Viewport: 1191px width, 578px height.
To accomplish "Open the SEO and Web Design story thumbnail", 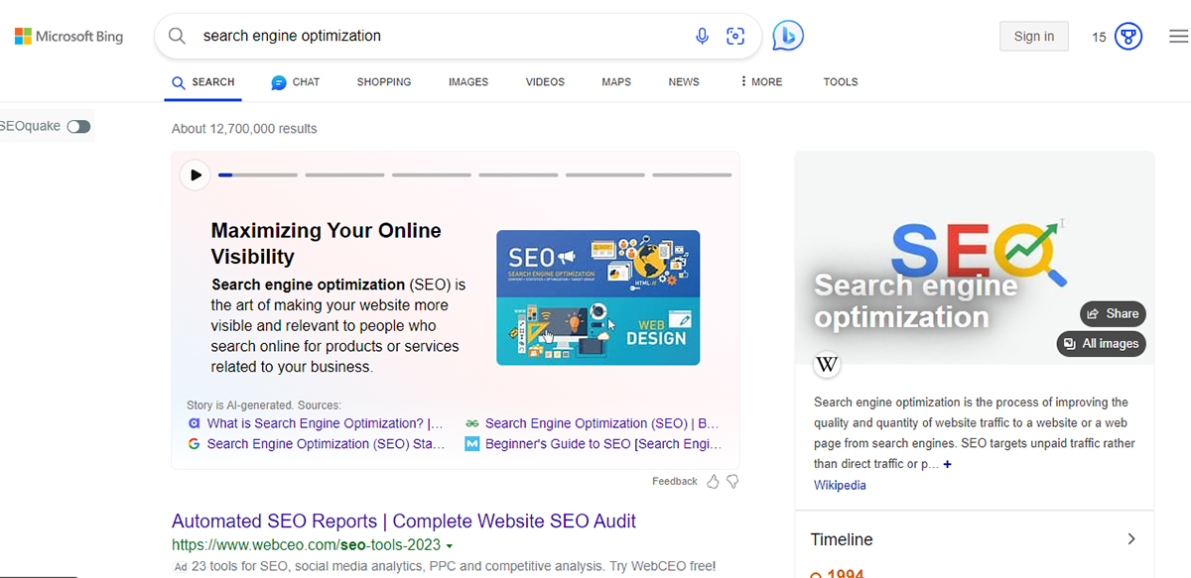I will pyautogui.click(x=597, y=297).
